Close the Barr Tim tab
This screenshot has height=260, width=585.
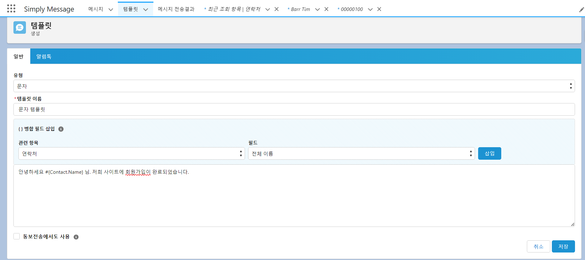[x=326, y=9]
